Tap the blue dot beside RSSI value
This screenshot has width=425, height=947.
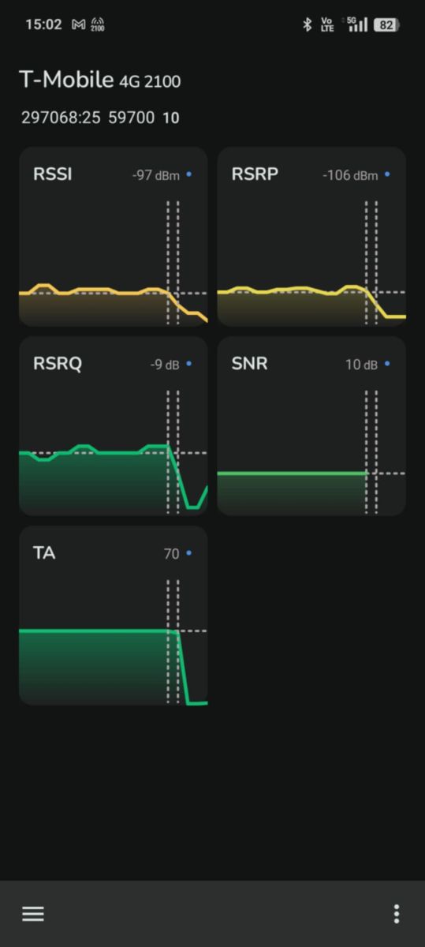pos(189,174)
